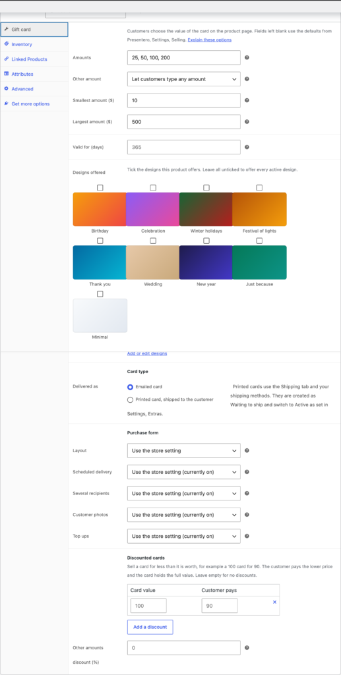Tick the Celebration design checkbox

pos(153,188)
